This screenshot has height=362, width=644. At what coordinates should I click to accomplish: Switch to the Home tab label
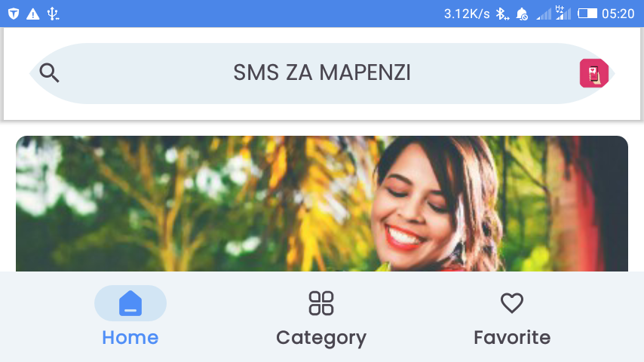point(130,338)
